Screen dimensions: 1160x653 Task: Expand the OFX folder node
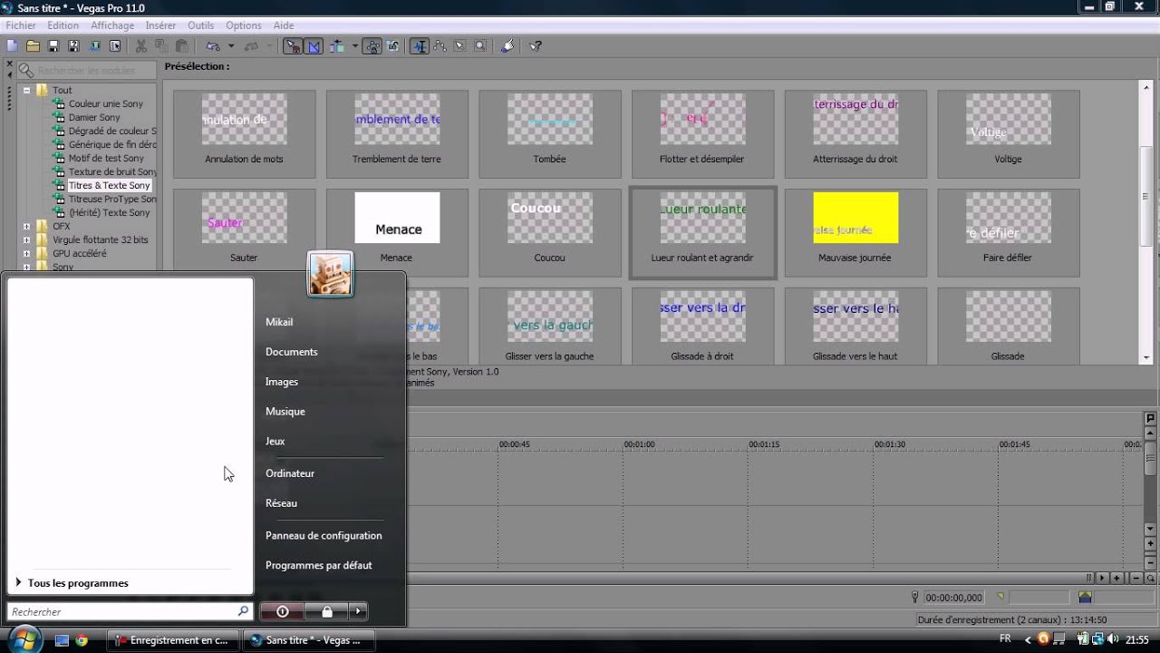(27, 226)
